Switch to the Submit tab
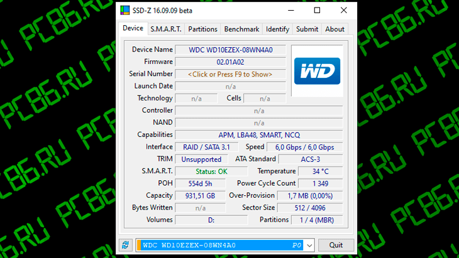459x258 pixels. pos(307,30)
